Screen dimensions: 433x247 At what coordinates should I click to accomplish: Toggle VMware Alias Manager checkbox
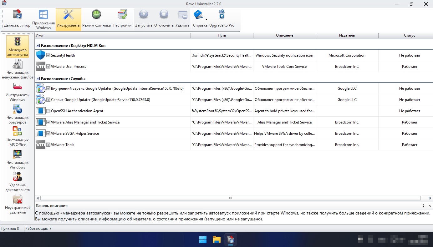pyautogui.click(x=48, y=122)
